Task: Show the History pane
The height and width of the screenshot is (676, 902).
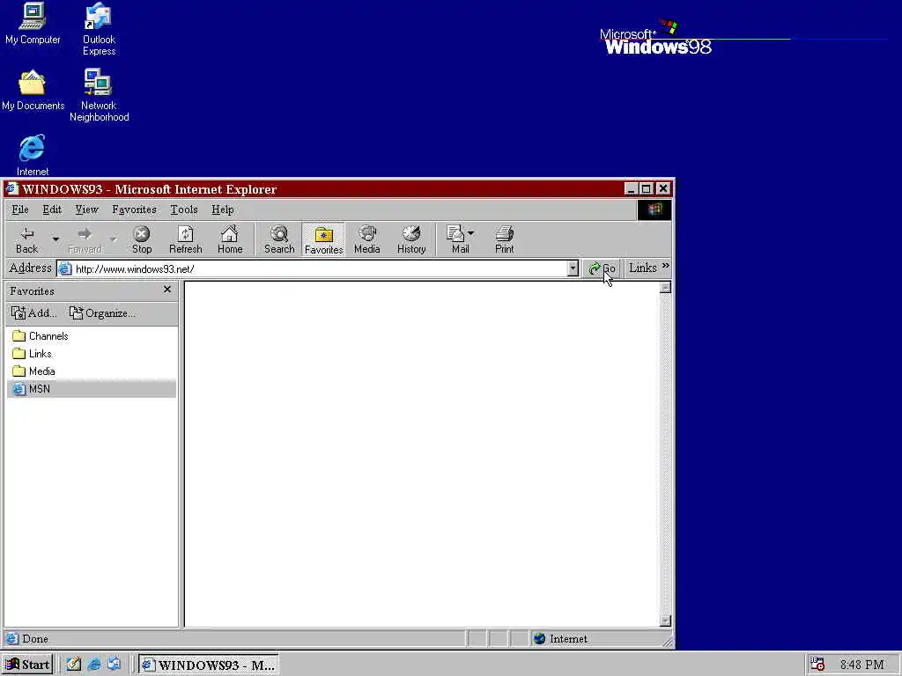Action: click(x=411, y=239)
